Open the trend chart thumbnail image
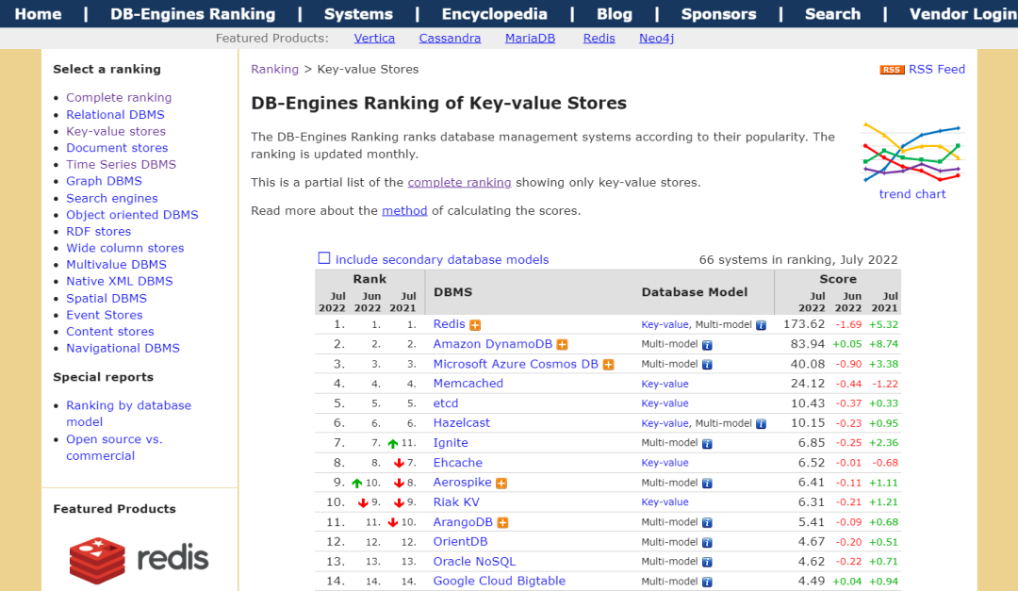Screen dimensions: 1018x591 (912, 153)
